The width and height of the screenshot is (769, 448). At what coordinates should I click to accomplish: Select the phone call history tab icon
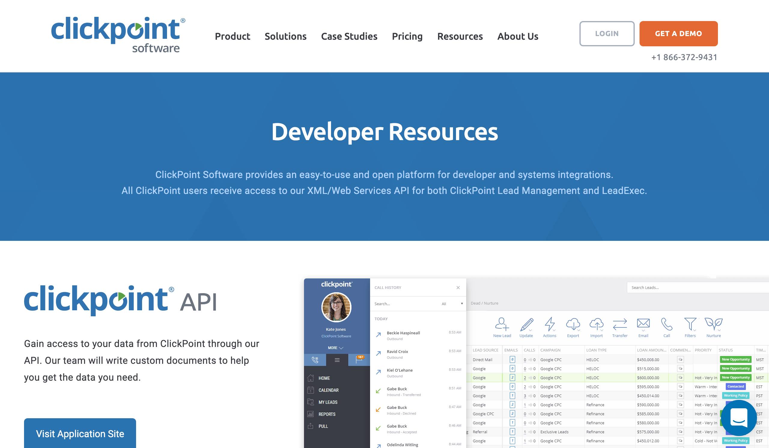pyautogui.click(x=315, y=360)
